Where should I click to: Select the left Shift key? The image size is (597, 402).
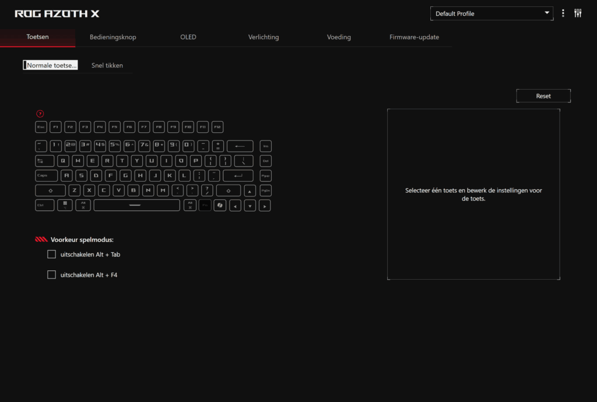click(x=50, y=191)
